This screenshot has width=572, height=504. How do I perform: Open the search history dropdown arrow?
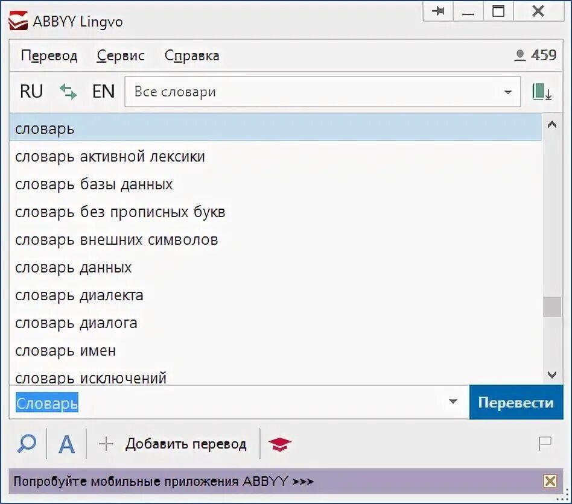(453, 402)
